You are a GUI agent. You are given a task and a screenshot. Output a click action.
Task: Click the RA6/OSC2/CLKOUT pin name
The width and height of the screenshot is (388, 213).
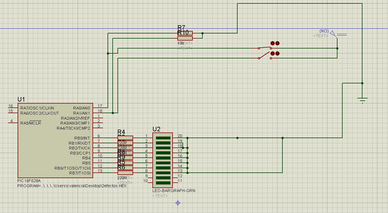pos(40,113)
